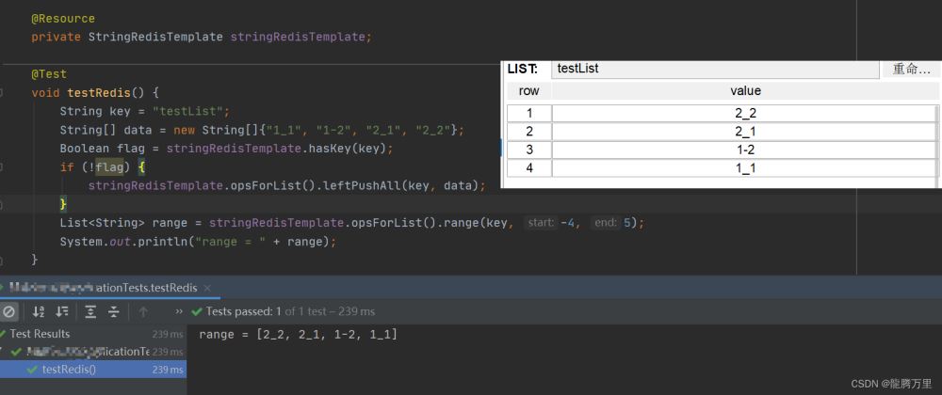This screenshot has width=942, height=395.
Task: Click the 重命... rename button
Action: 911,69
